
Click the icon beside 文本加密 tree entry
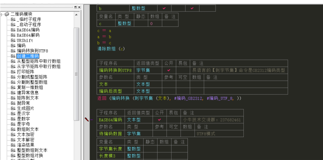(13, 134)
